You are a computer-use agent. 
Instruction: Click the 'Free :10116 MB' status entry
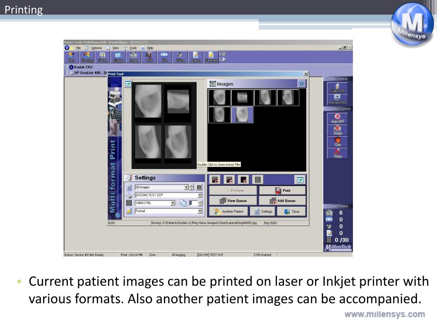coord(132,255)
